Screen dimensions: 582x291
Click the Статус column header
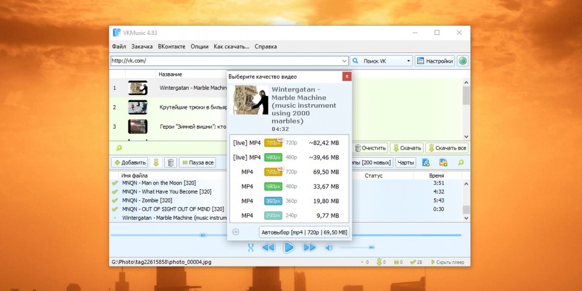pos(373,176)
